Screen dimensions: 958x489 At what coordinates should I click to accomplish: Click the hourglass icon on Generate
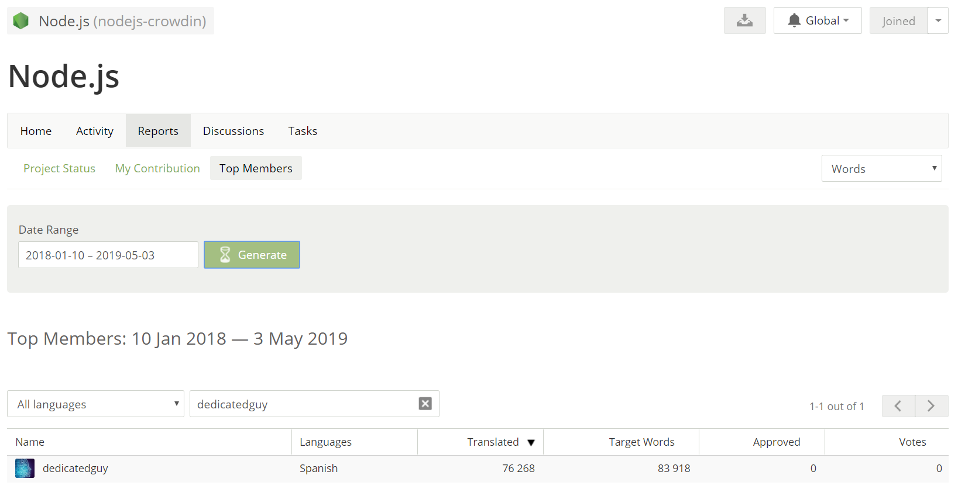225,255
